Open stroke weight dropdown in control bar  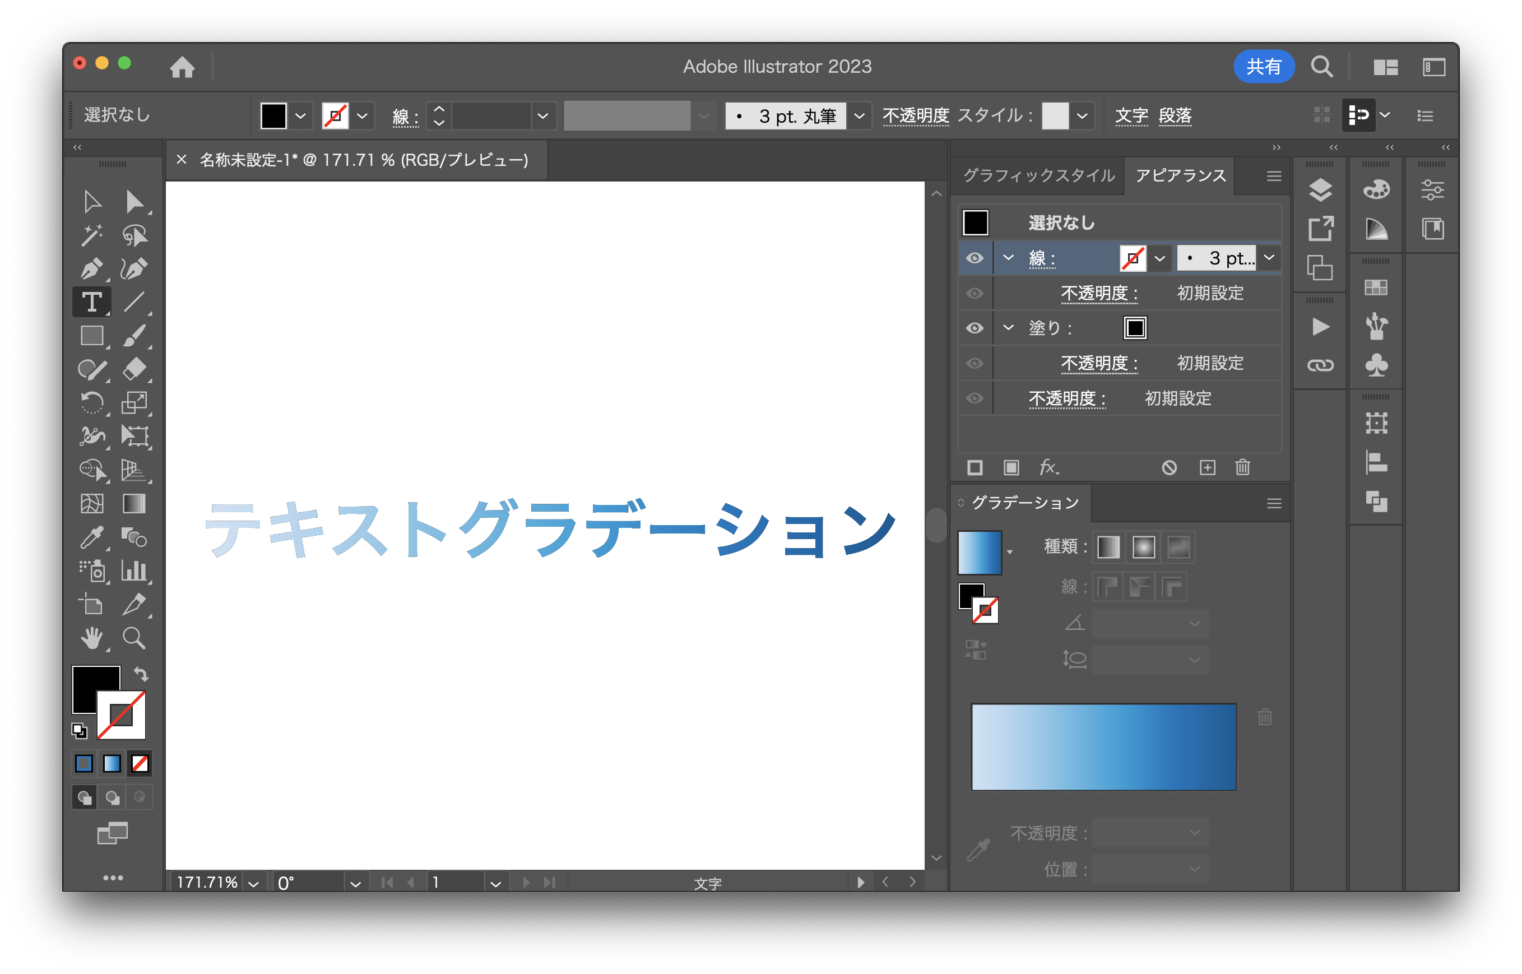(542, 116)
